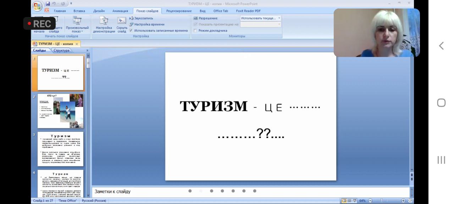Viewport: 454px width, 204px height.
Task: Close the slides thumbnail pane
Action: (87, 51)
